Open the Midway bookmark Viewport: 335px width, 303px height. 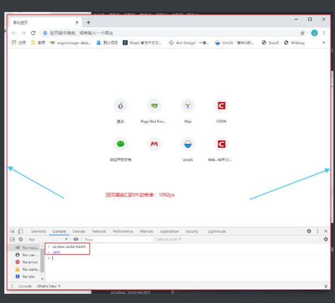295,43
